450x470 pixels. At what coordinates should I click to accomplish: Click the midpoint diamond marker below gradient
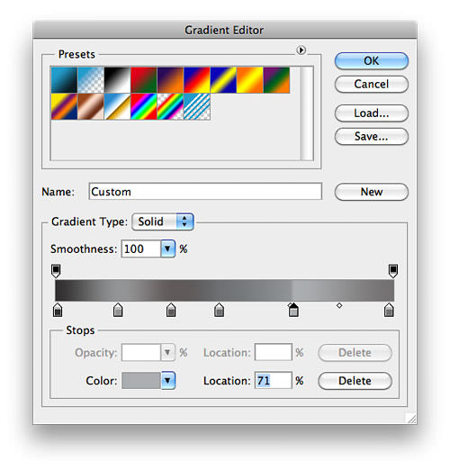(x=339, y=305)
